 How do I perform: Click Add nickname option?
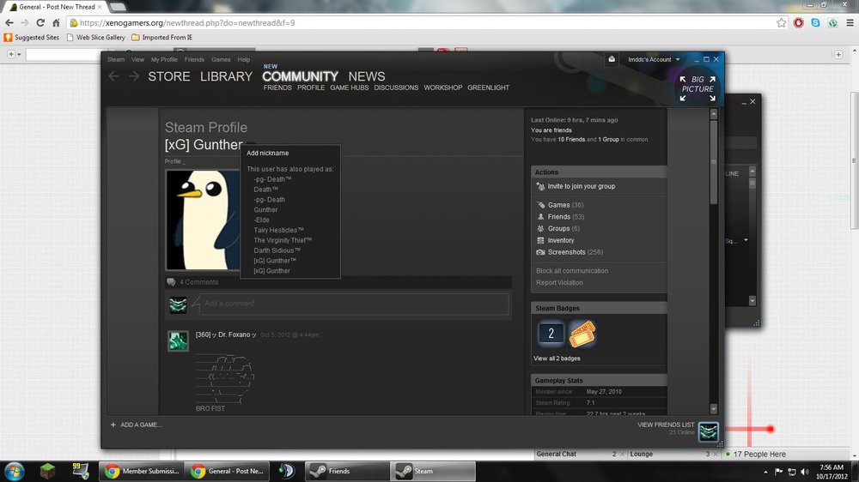point(267,154)
